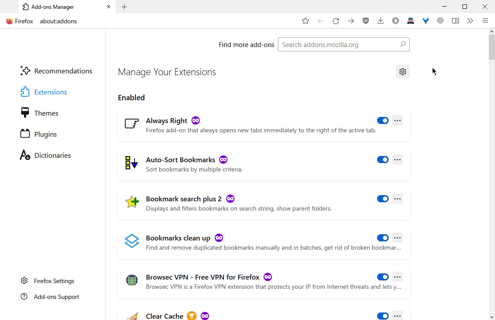The height and width of the screenshot is (320, 495).
Task: Click the Browsec VPN purple badge
Action: [268, 277]
